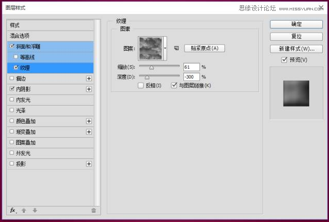Click the 新建样式(W)... button
Screen dimensions: 329x222
coord(296,49)
